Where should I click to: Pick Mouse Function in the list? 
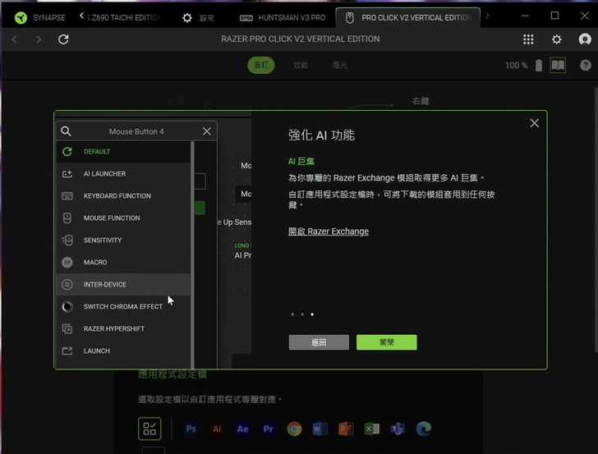tap(111, 218)
